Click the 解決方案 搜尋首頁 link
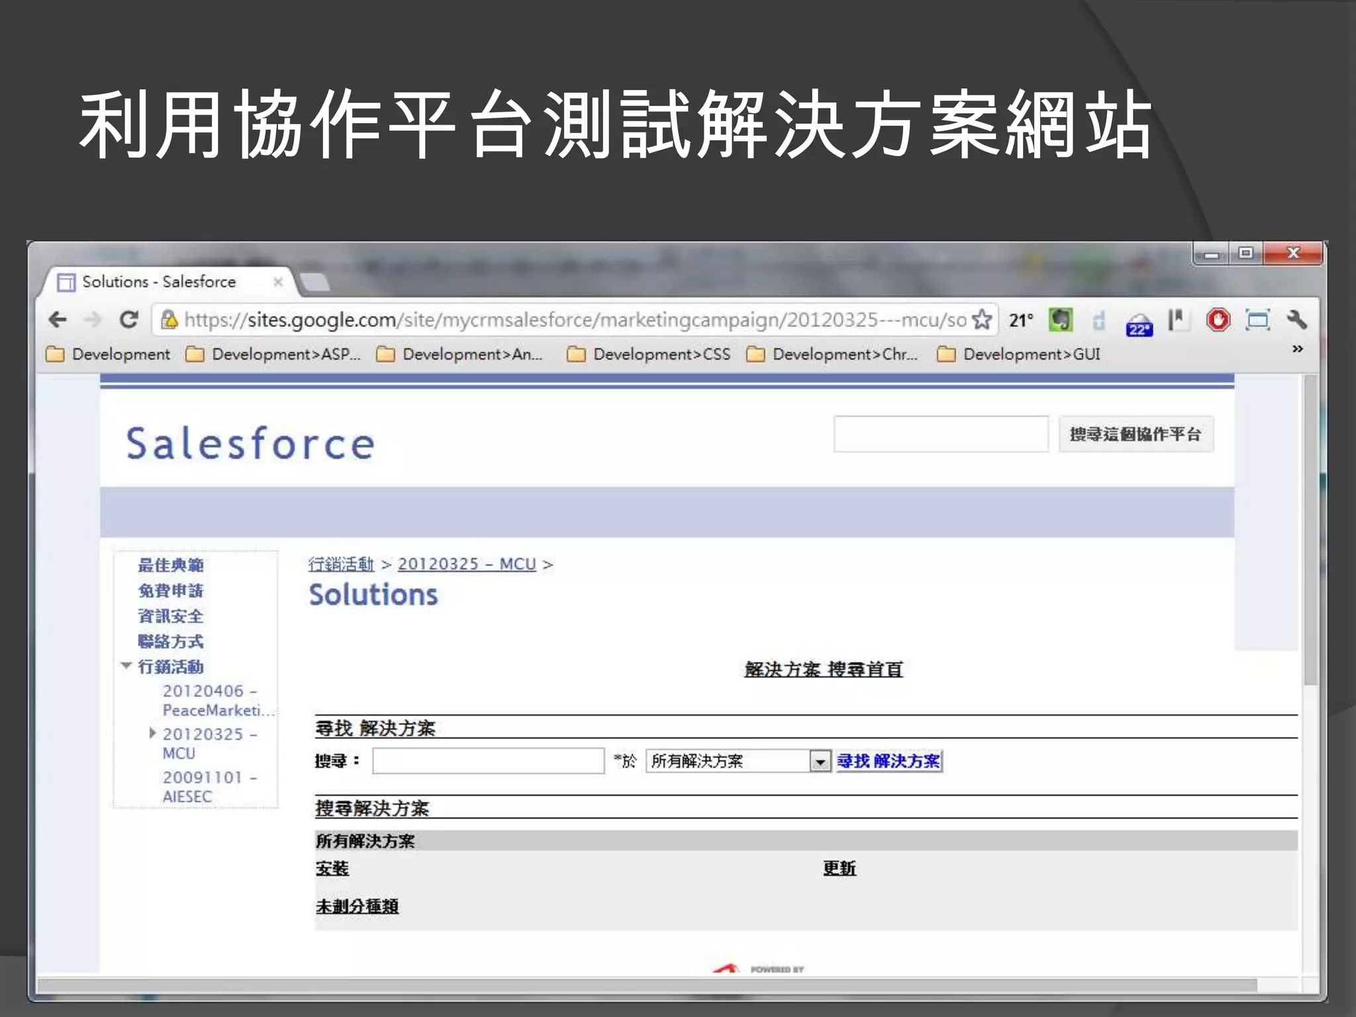Viewport: 1356px width, 1017px height. tap(824, 669)
